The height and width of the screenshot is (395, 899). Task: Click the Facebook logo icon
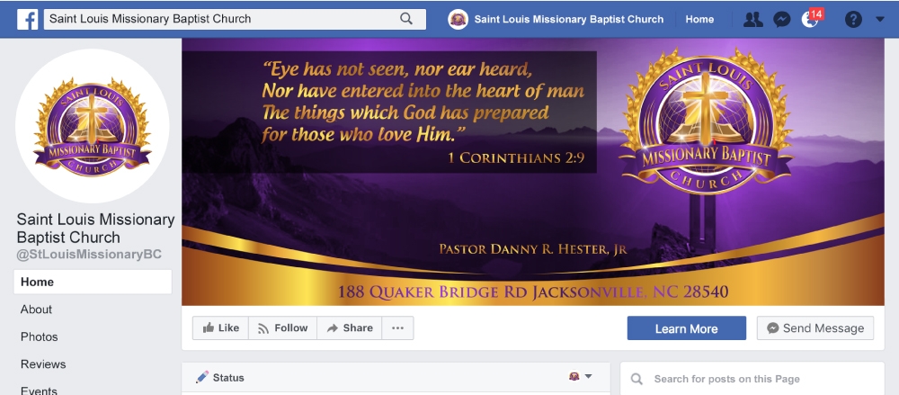(x=27, y=19)
